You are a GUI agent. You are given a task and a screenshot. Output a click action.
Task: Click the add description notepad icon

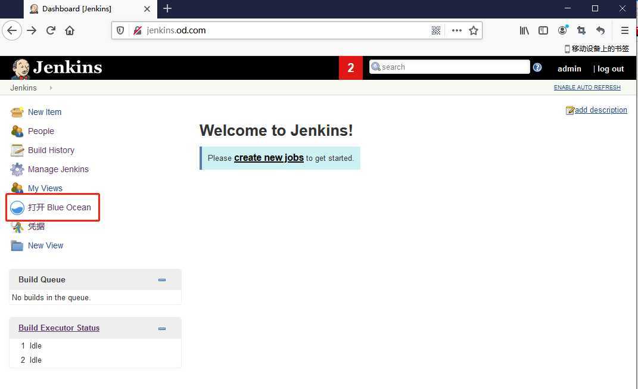point(569,110)
